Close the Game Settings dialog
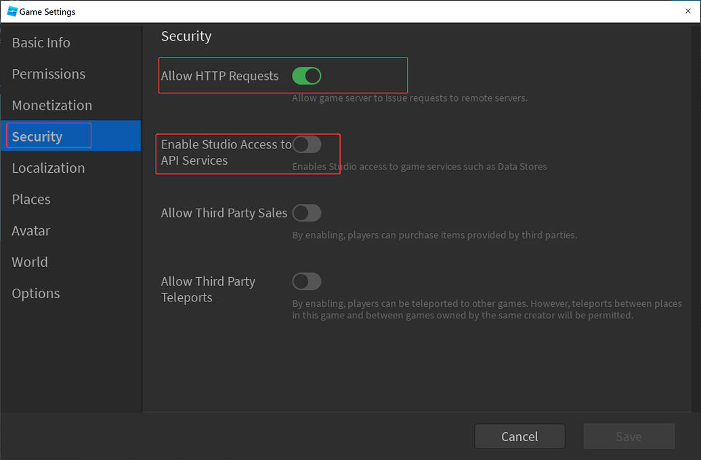This screenshot has height=460, width=701. click(x=688, y=11)
